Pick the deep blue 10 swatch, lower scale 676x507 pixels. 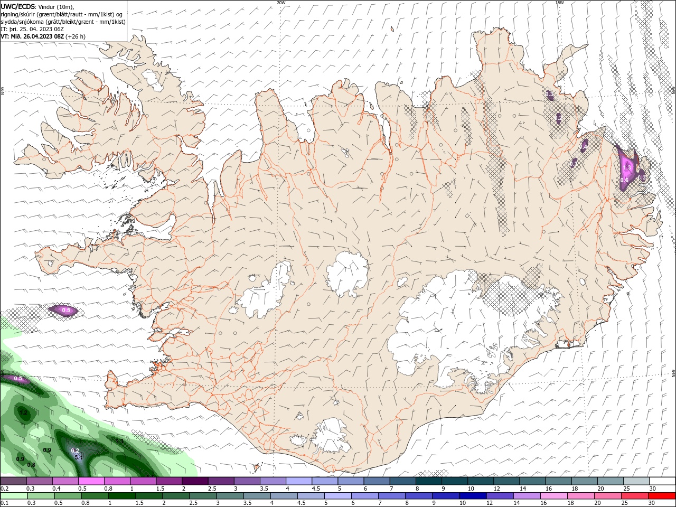473,496
